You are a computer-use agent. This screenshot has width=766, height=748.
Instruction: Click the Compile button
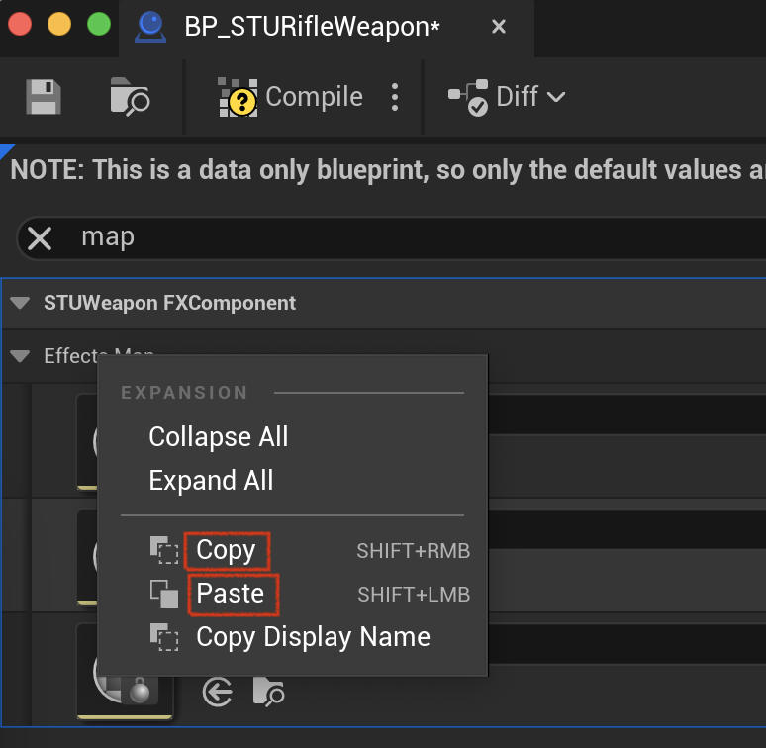291,97
